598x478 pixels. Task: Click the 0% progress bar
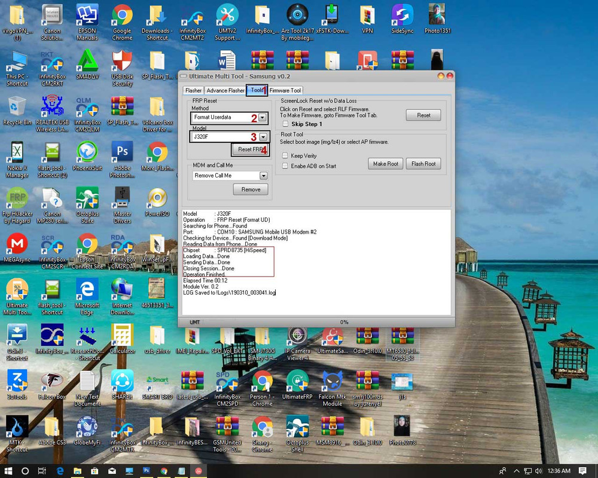point(344,322)
